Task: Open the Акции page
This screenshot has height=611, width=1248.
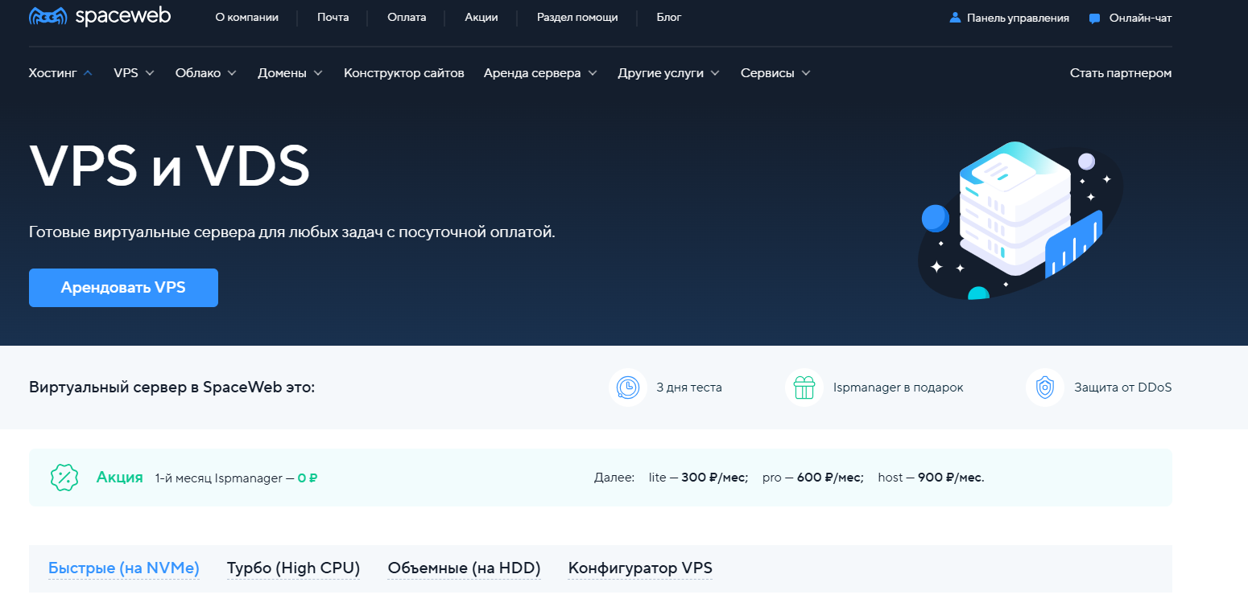Action: pos(481,18)
